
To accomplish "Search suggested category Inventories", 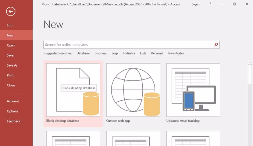I will (x=176, y=53).
